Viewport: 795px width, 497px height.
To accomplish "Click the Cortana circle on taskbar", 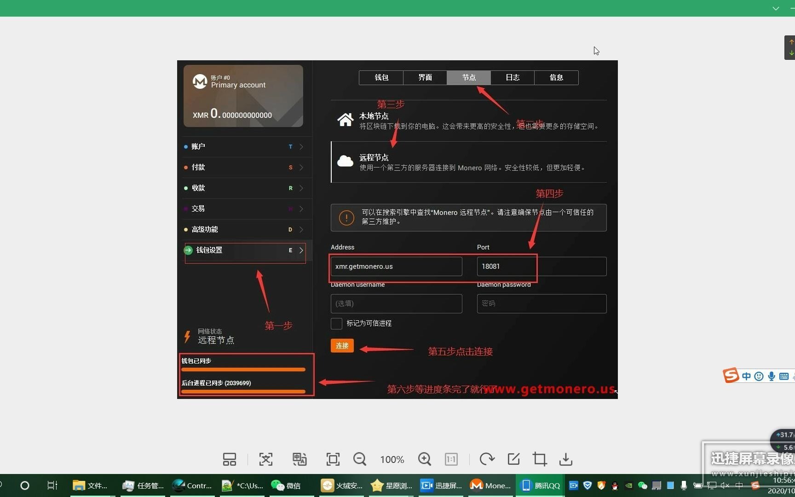I will tap(25, 485).
